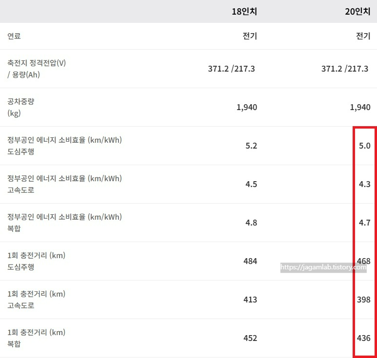The height and width of the screenshot is (358, 377).
Task: Click 1,940 weight in 18인치 column
Action: coord(247,107)
